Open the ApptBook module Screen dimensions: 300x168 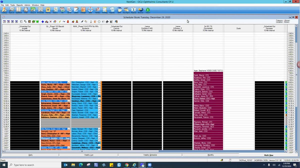(18, 10)
